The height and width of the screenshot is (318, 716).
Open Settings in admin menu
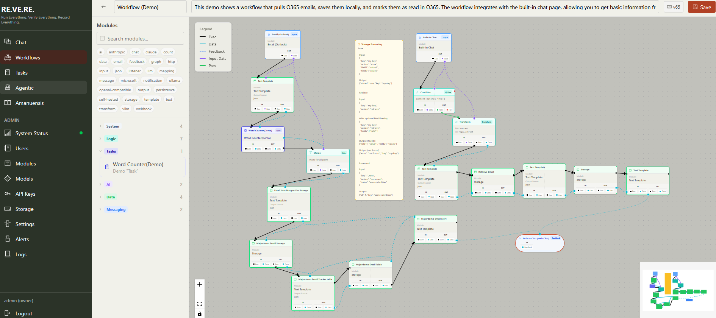tap(44, 224)
